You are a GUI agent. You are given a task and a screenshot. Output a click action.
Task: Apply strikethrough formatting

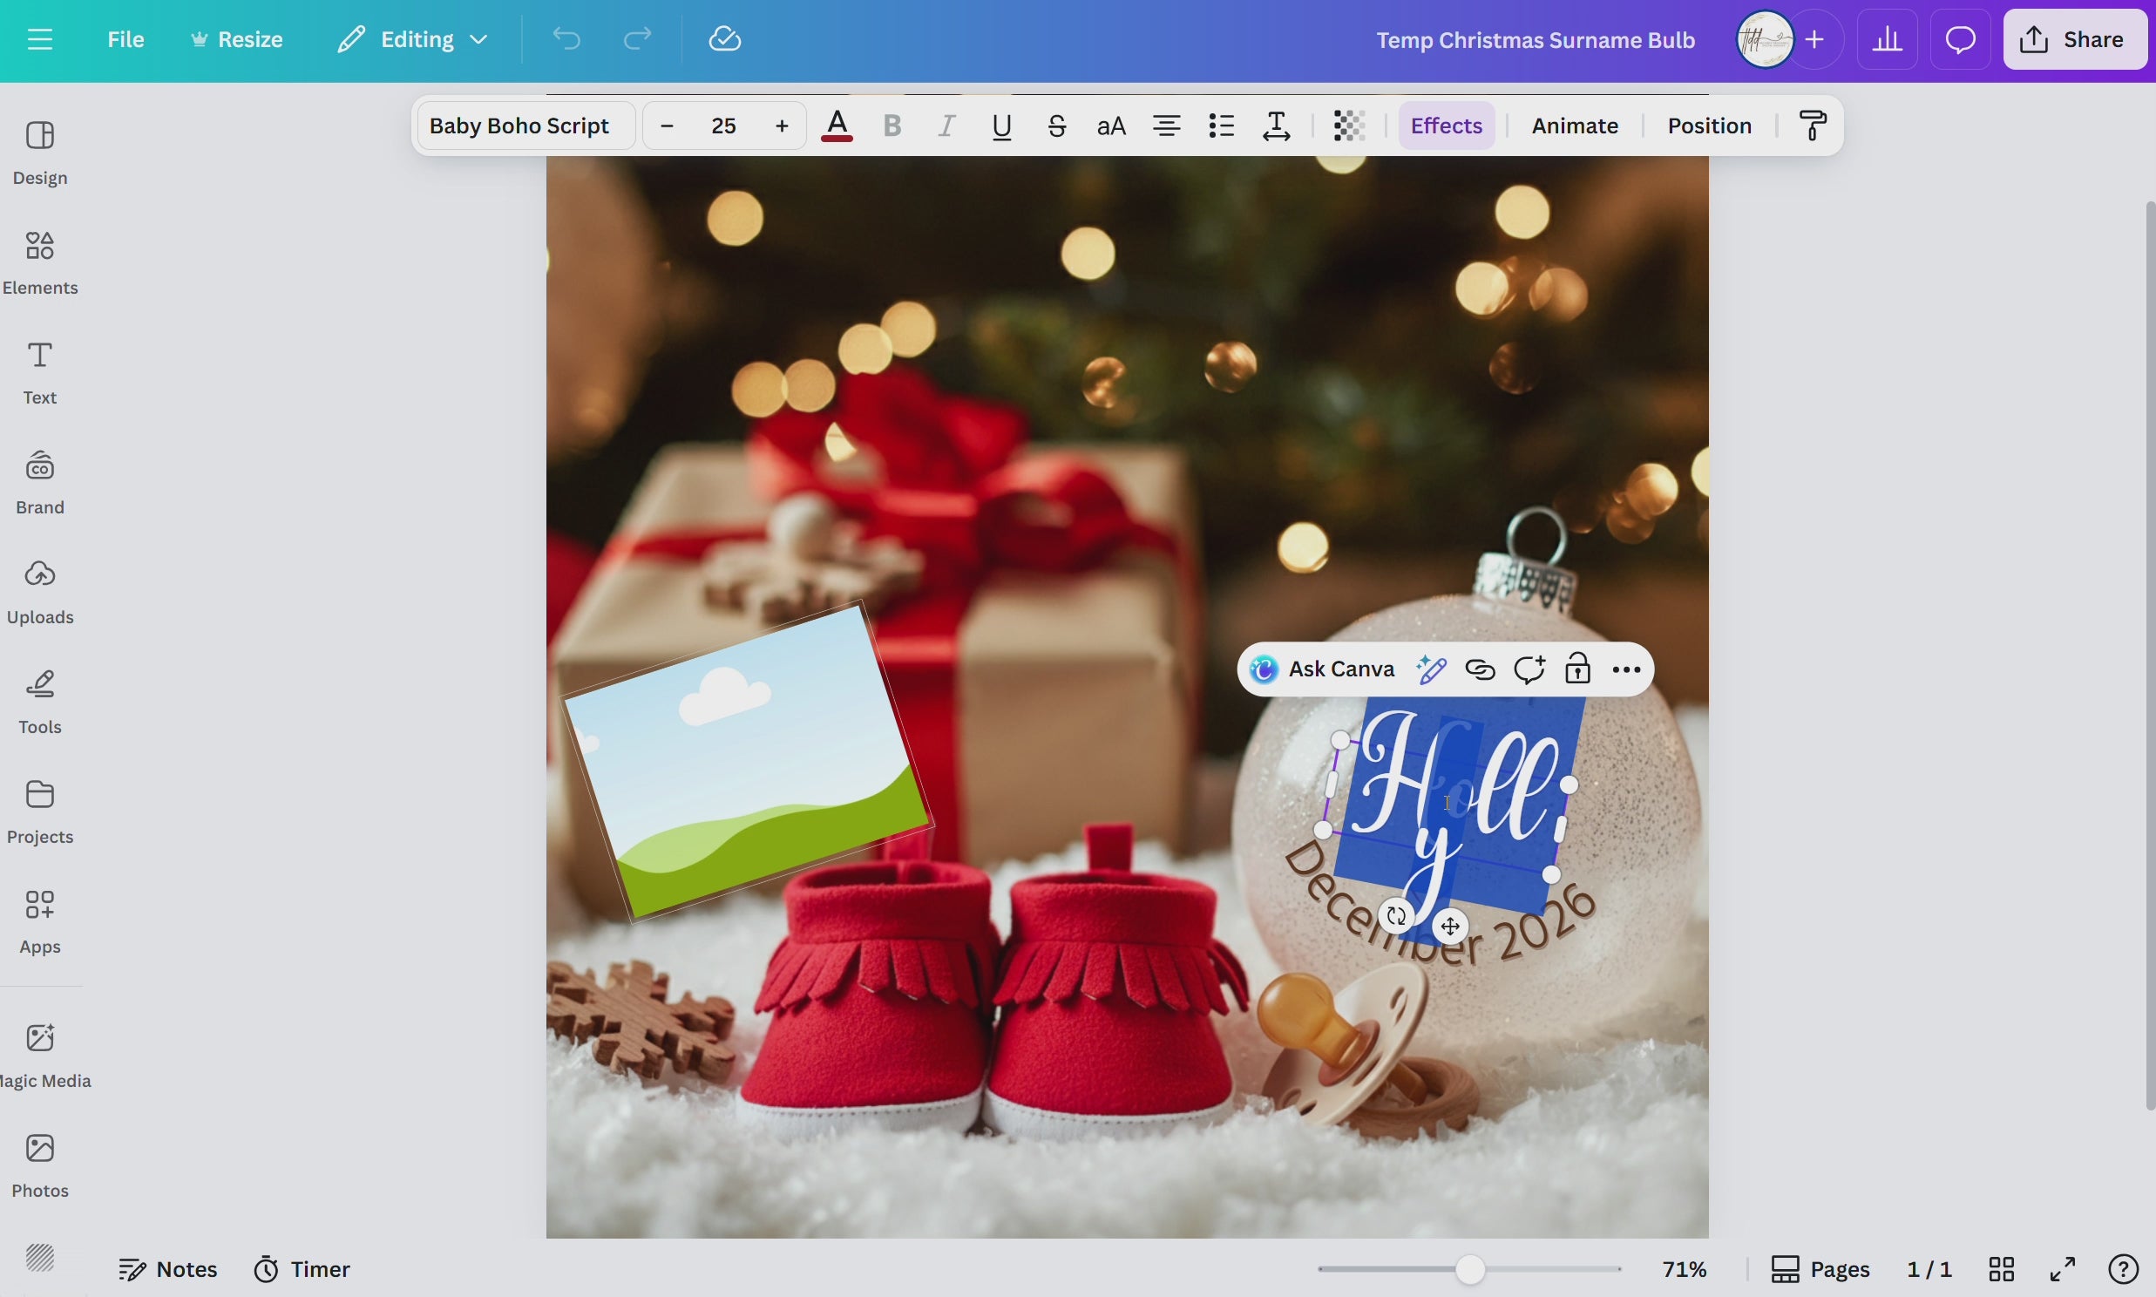click(x=1056, y=125)
